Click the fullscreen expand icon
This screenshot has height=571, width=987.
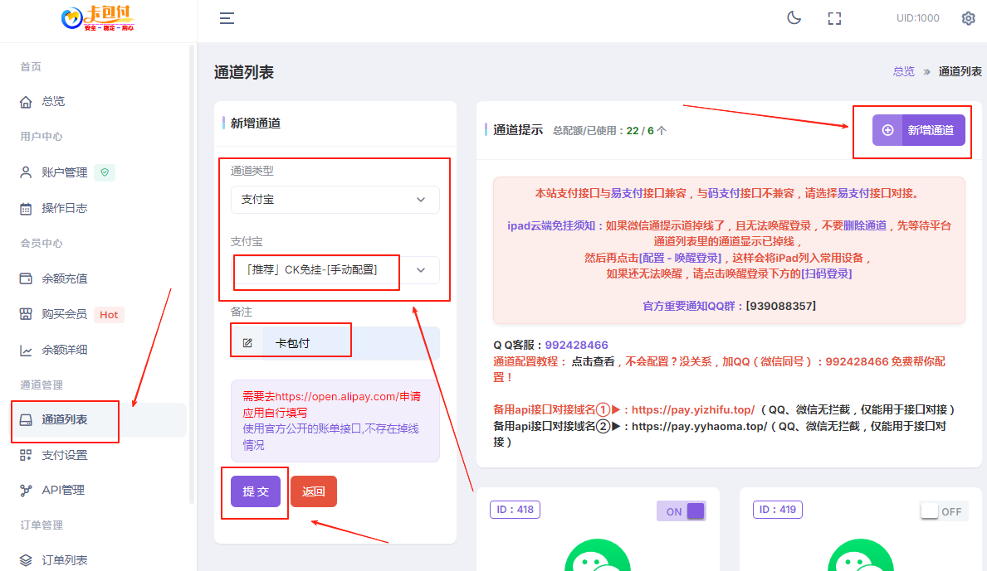pos(834,17)
